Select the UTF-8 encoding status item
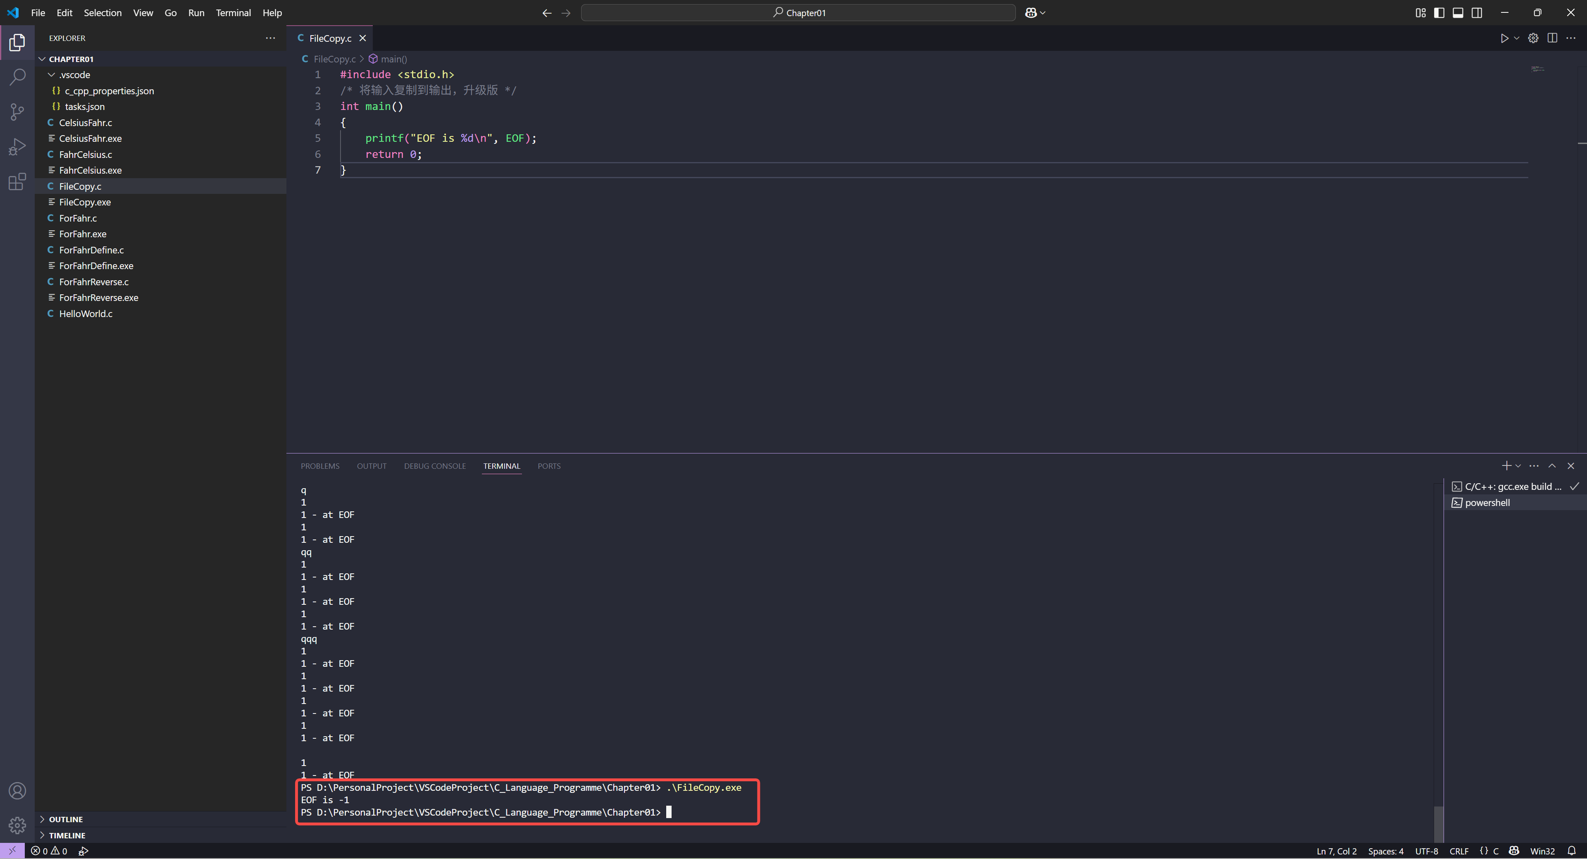Viewport: 1587px width, 859px height. (1426, 851)
